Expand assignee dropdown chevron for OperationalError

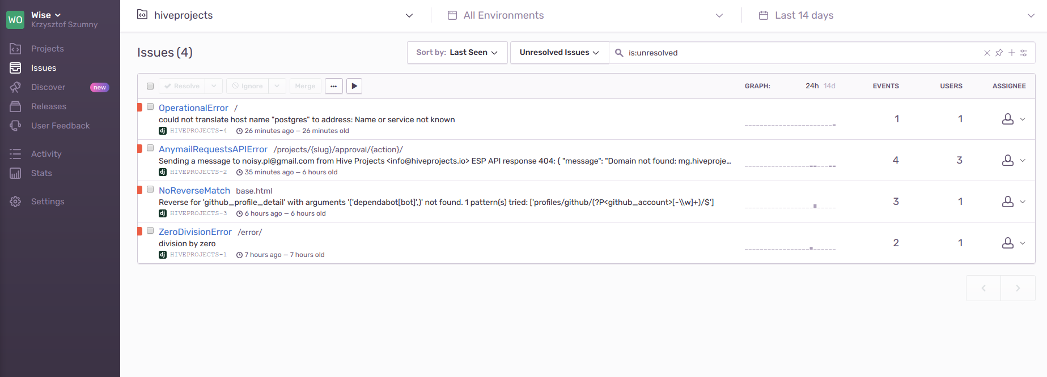[1023, 119]
